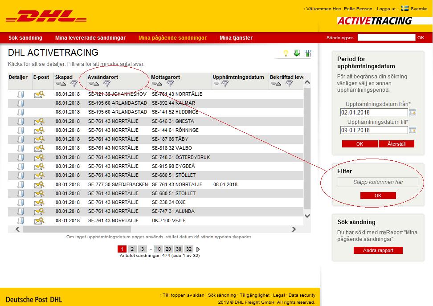Open the column layout grid icon
The width and height of the screenshot is (433, 306).
point(307,53)
